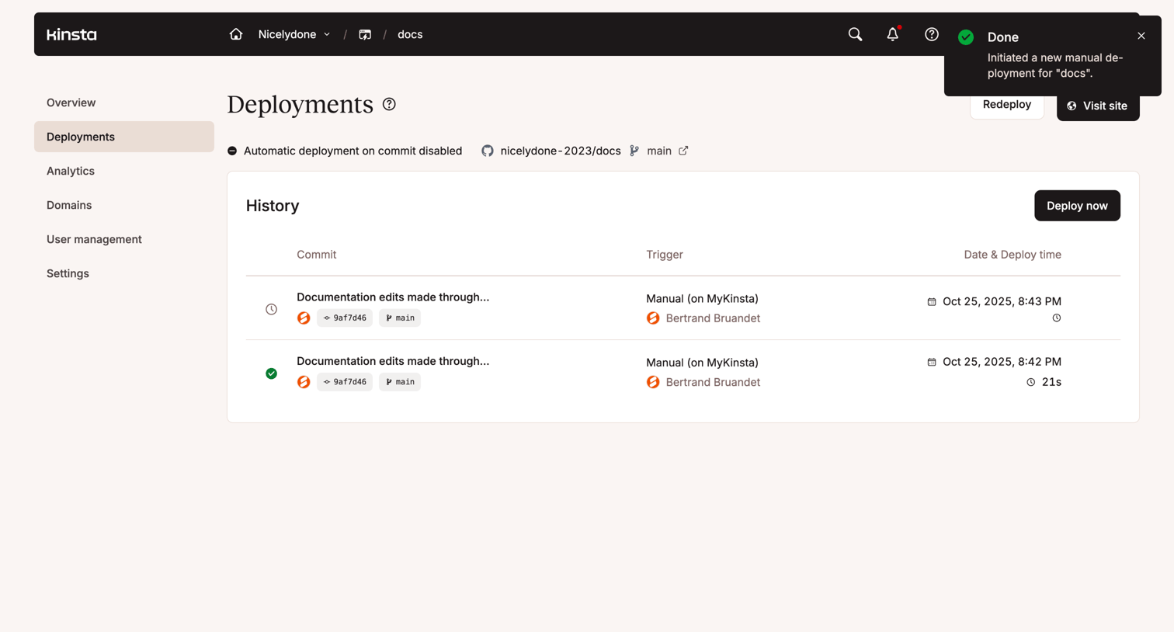Click commit author avatar in 8:43 PM row
This screenshot has width=1174, height=632.
click(x=304, y=318)
